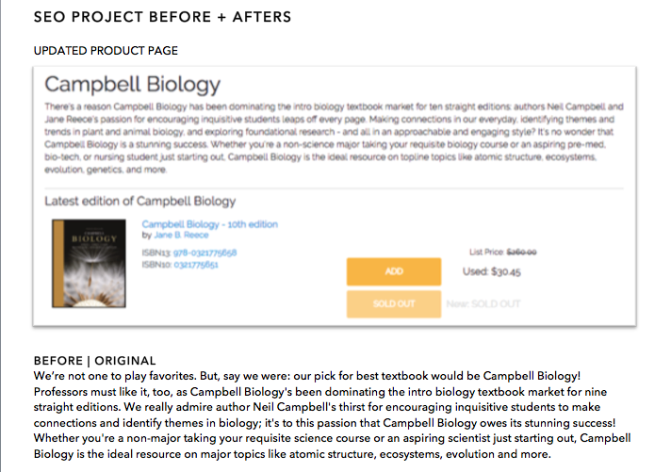Open the ISBN10 number 0321775651 link
The height and width of the screenshot is (472, 671).
click(196, 265)
